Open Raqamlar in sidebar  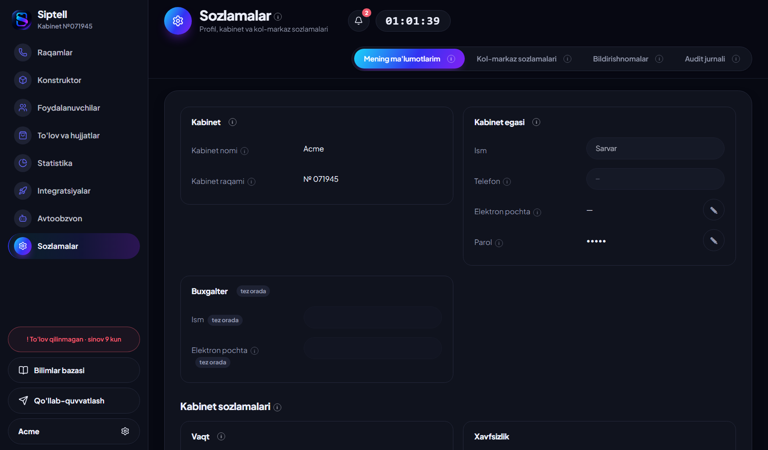tap(74, 53)
